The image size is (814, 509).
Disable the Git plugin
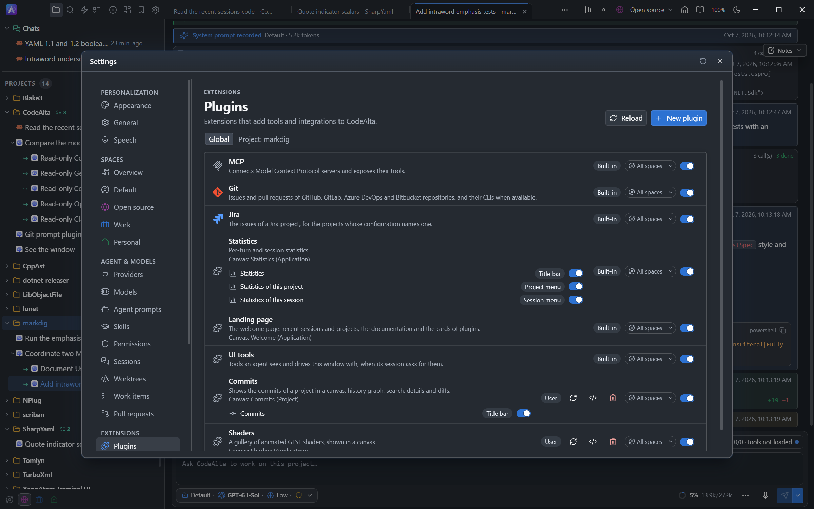tap(687, 193)
